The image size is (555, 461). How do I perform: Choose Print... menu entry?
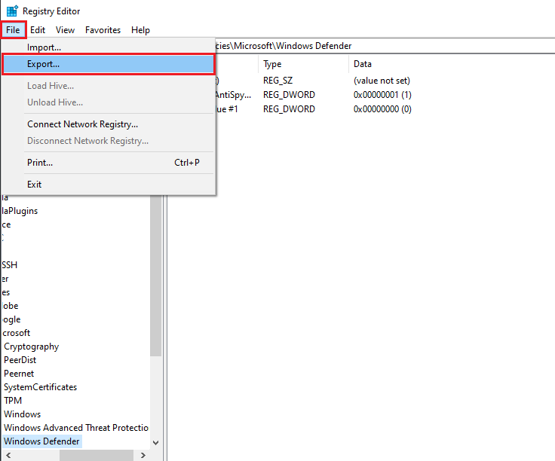pyautogui.click(x=108, y=163)
